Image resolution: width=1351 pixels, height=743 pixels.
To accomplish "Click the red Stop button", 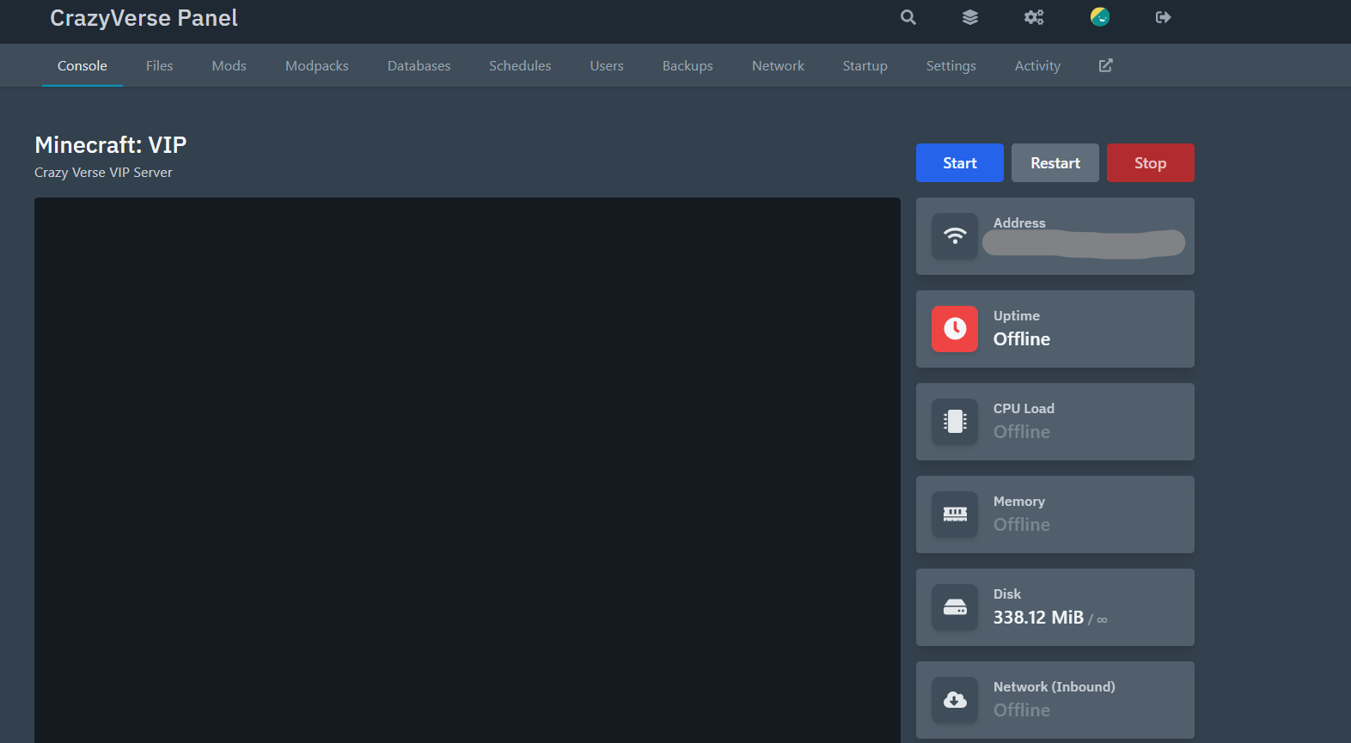I will [x=1151, y=163].
